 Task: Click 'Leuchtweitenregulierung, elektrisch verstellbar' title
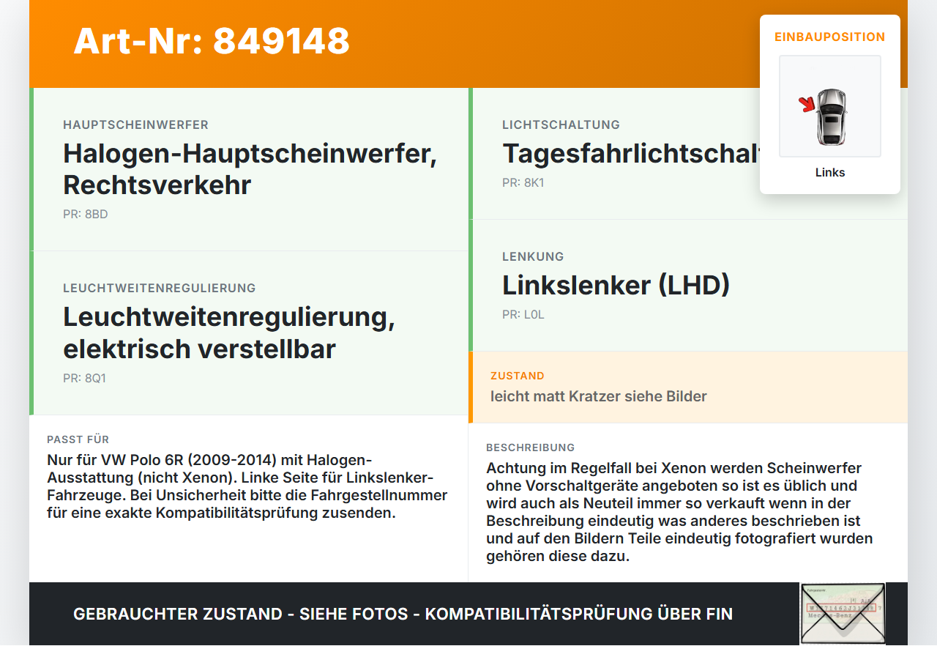point(229,333)
